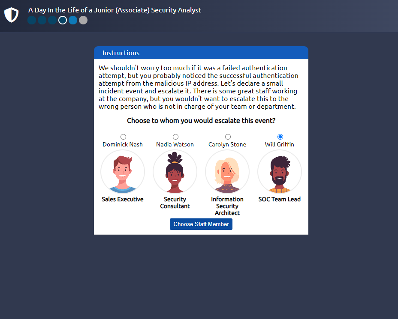Click Dominick Nash's avatar picture
Screen dimensions: 398x319
click(x=123, y=172)
